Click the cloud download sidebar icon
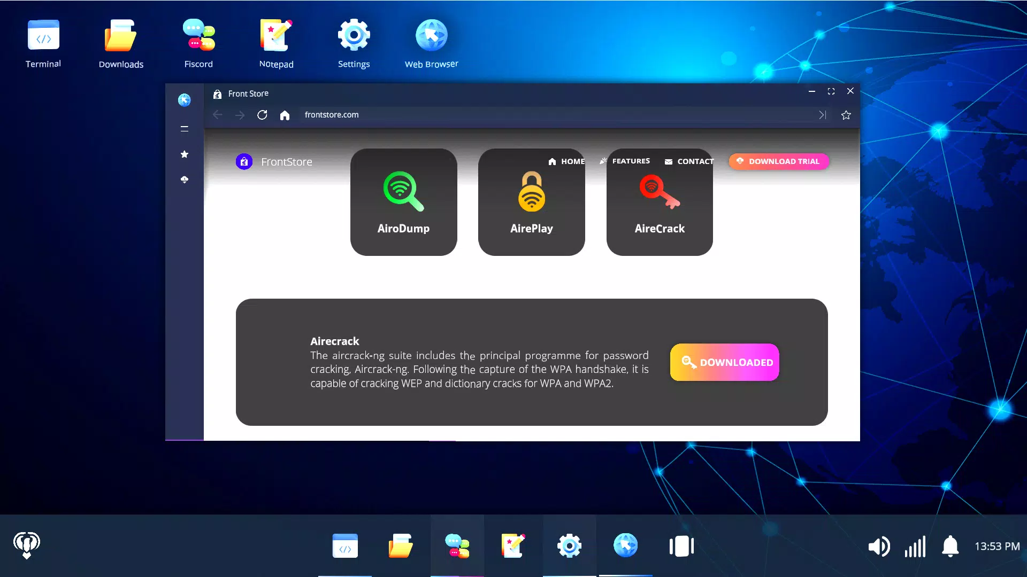Viewport: 1027px width, 577px height. [x=184, y=180]
